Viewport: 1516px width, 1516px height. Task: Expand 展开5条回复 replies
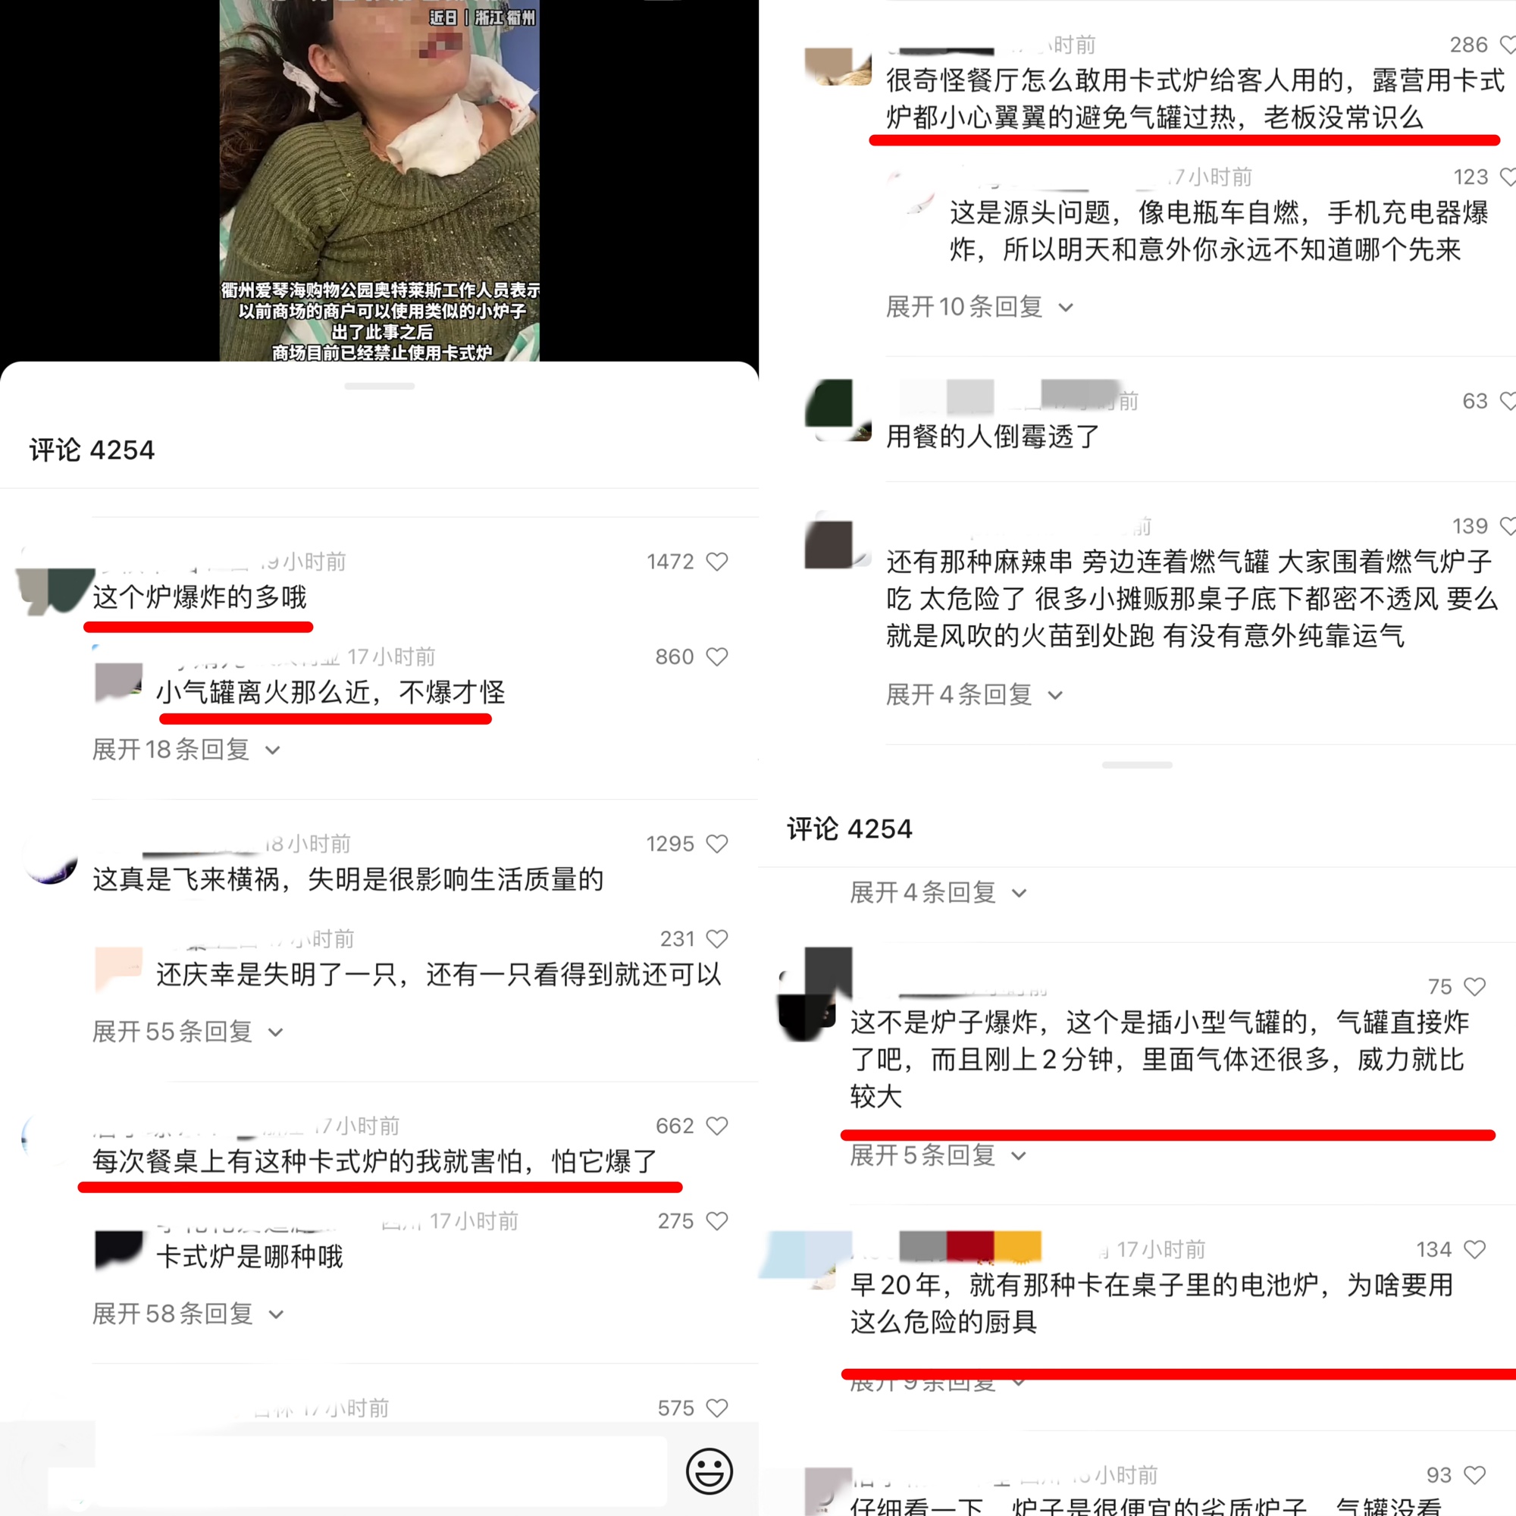click(938, 1155)
